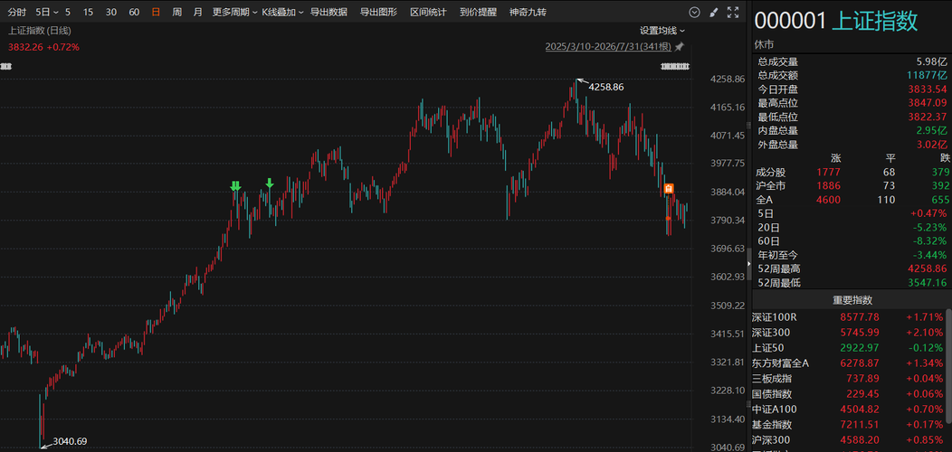Screen dimensions: 952x452
Task: Select the 中证A100 index row
Action: [x=848, y=410]
